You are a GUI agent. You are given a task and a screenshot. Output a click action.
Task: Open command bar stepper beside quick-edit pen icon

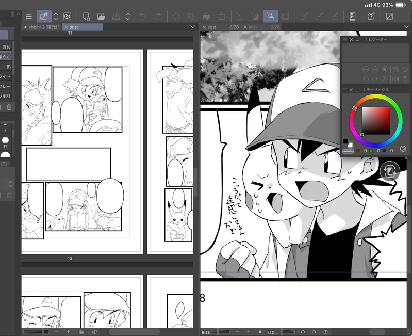click(56, 17)
